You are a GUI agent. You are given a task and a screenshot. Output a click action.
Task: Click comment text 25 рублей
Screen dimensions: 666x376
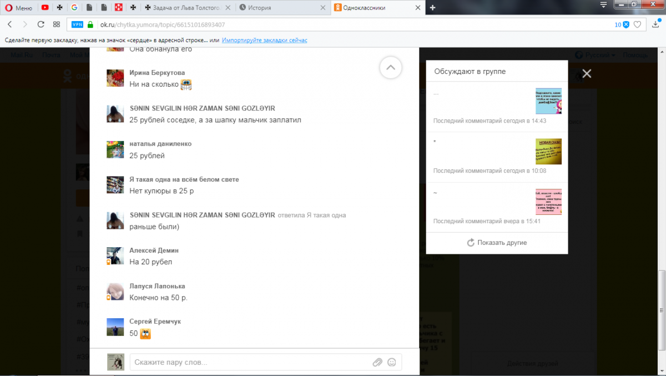tap(147, 156)
